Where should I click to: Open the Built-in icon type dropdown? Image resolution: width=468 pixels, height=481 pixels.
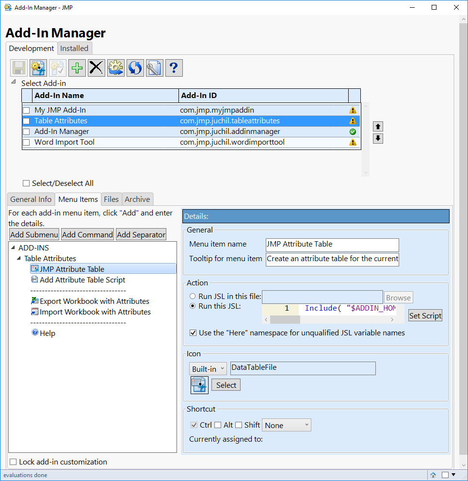coord(208,369)
